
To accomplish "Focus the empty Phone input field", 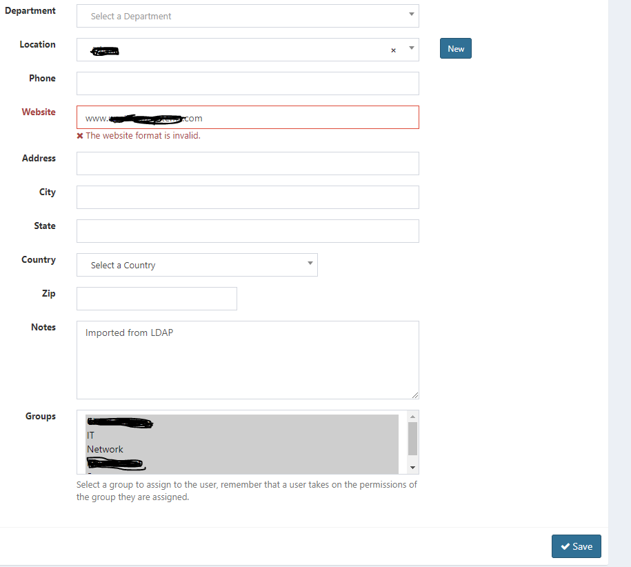I will (x=248, y=83).
